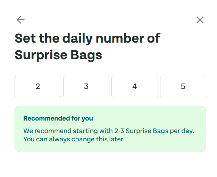Click the back arrow icon
This screenshot has width=217, height=177.
point(20,20)
